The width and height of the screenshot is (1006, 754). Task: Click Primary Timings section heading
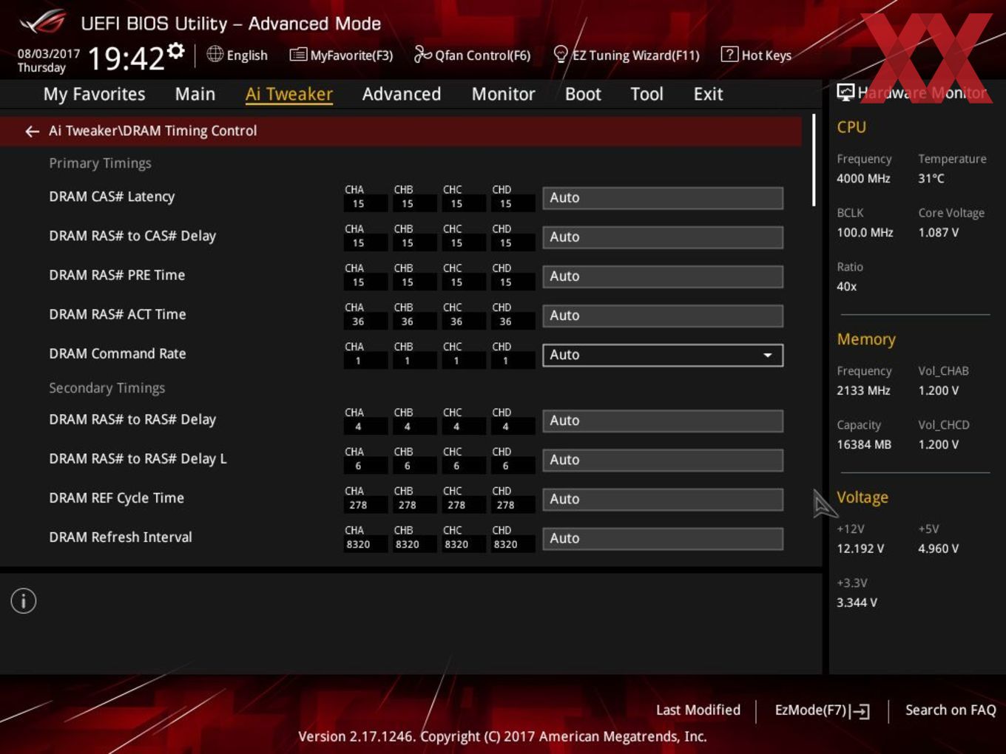[x=100, y=163]
